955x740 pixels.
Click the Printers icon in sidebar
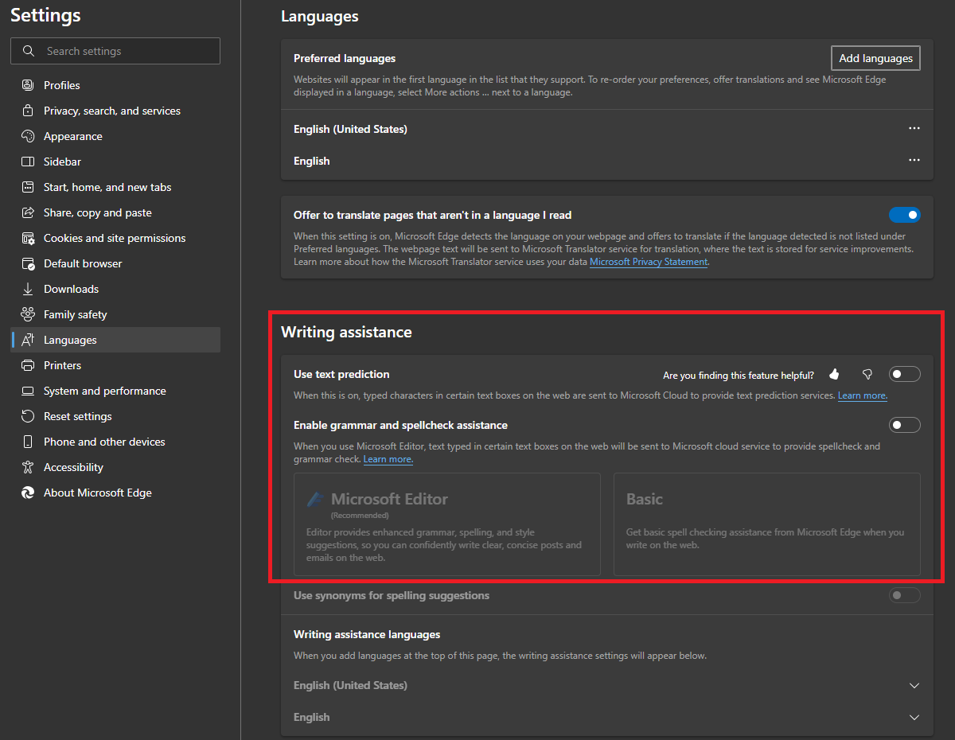28,365
